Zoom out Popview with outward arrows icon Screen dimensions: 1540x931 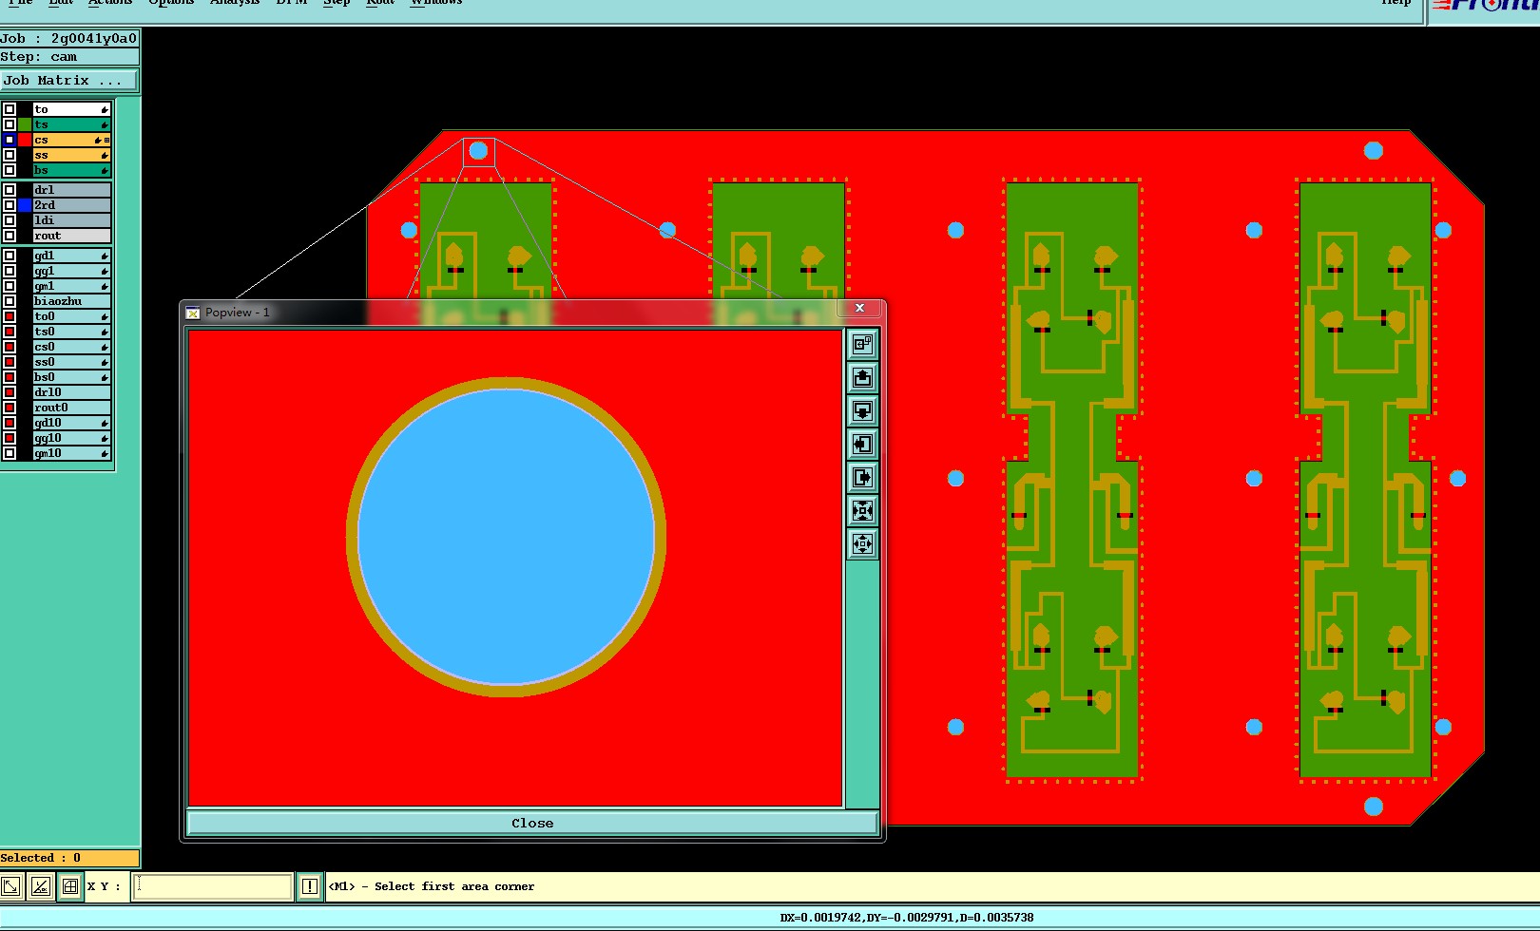tap(862, 543)
